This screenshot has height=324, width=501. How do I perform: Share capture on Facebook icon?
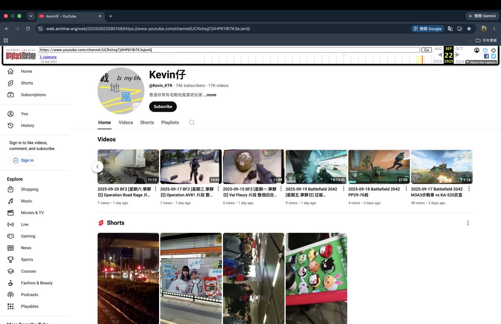pos(486,56)
